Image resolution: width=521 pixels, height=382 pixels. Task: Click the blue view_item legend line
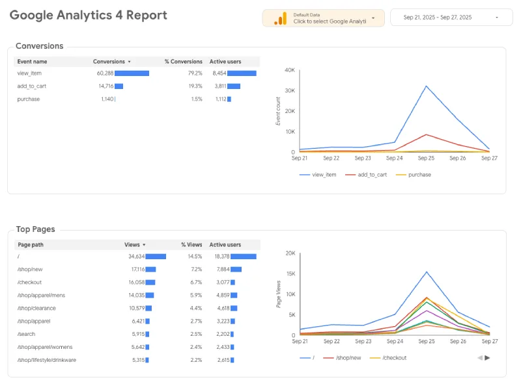pos(305,175)
